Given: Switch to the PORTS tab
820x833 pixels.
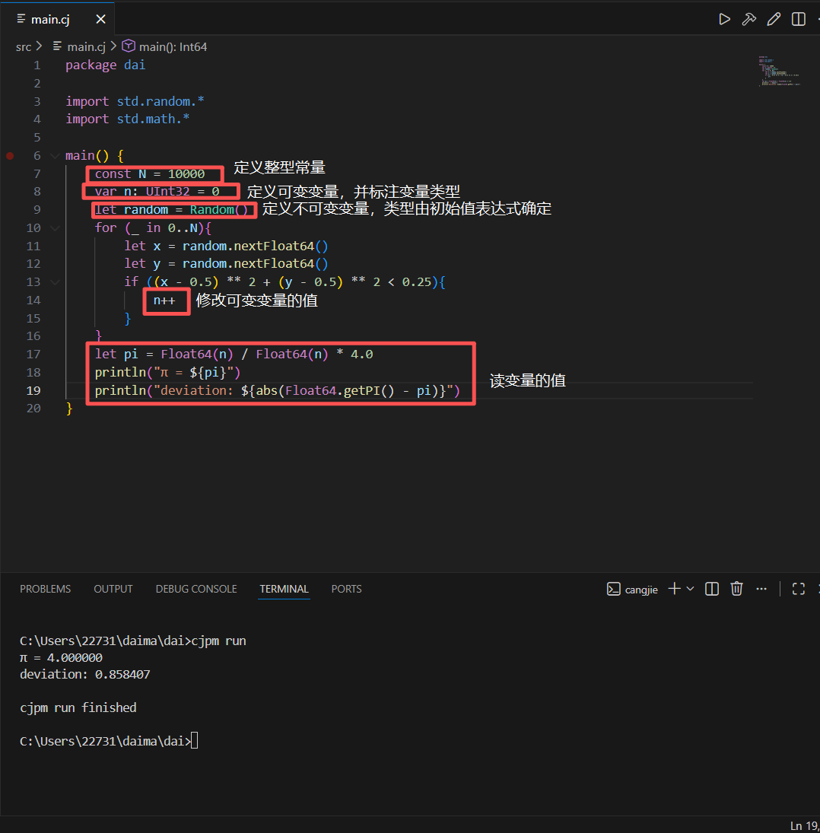Looking at the screenshot, I should click(346, 589).
